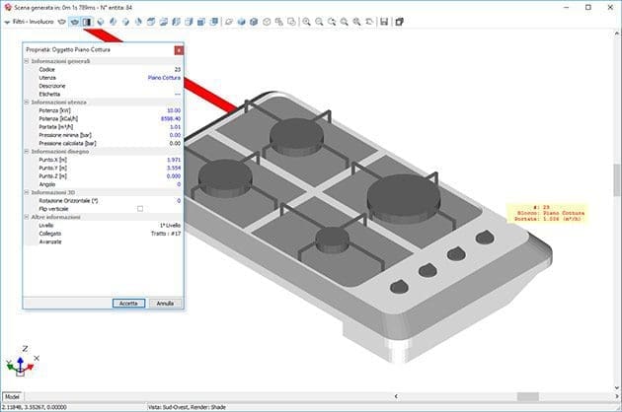Collapse the Informazioni disegno section
Screen dimensions: 622x412
(27, 151)
